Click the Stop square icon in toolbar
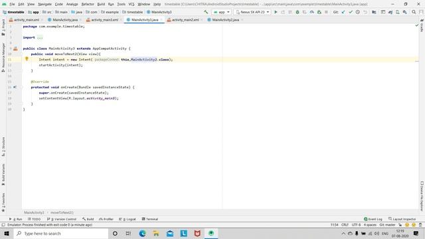 pos(326,12)
